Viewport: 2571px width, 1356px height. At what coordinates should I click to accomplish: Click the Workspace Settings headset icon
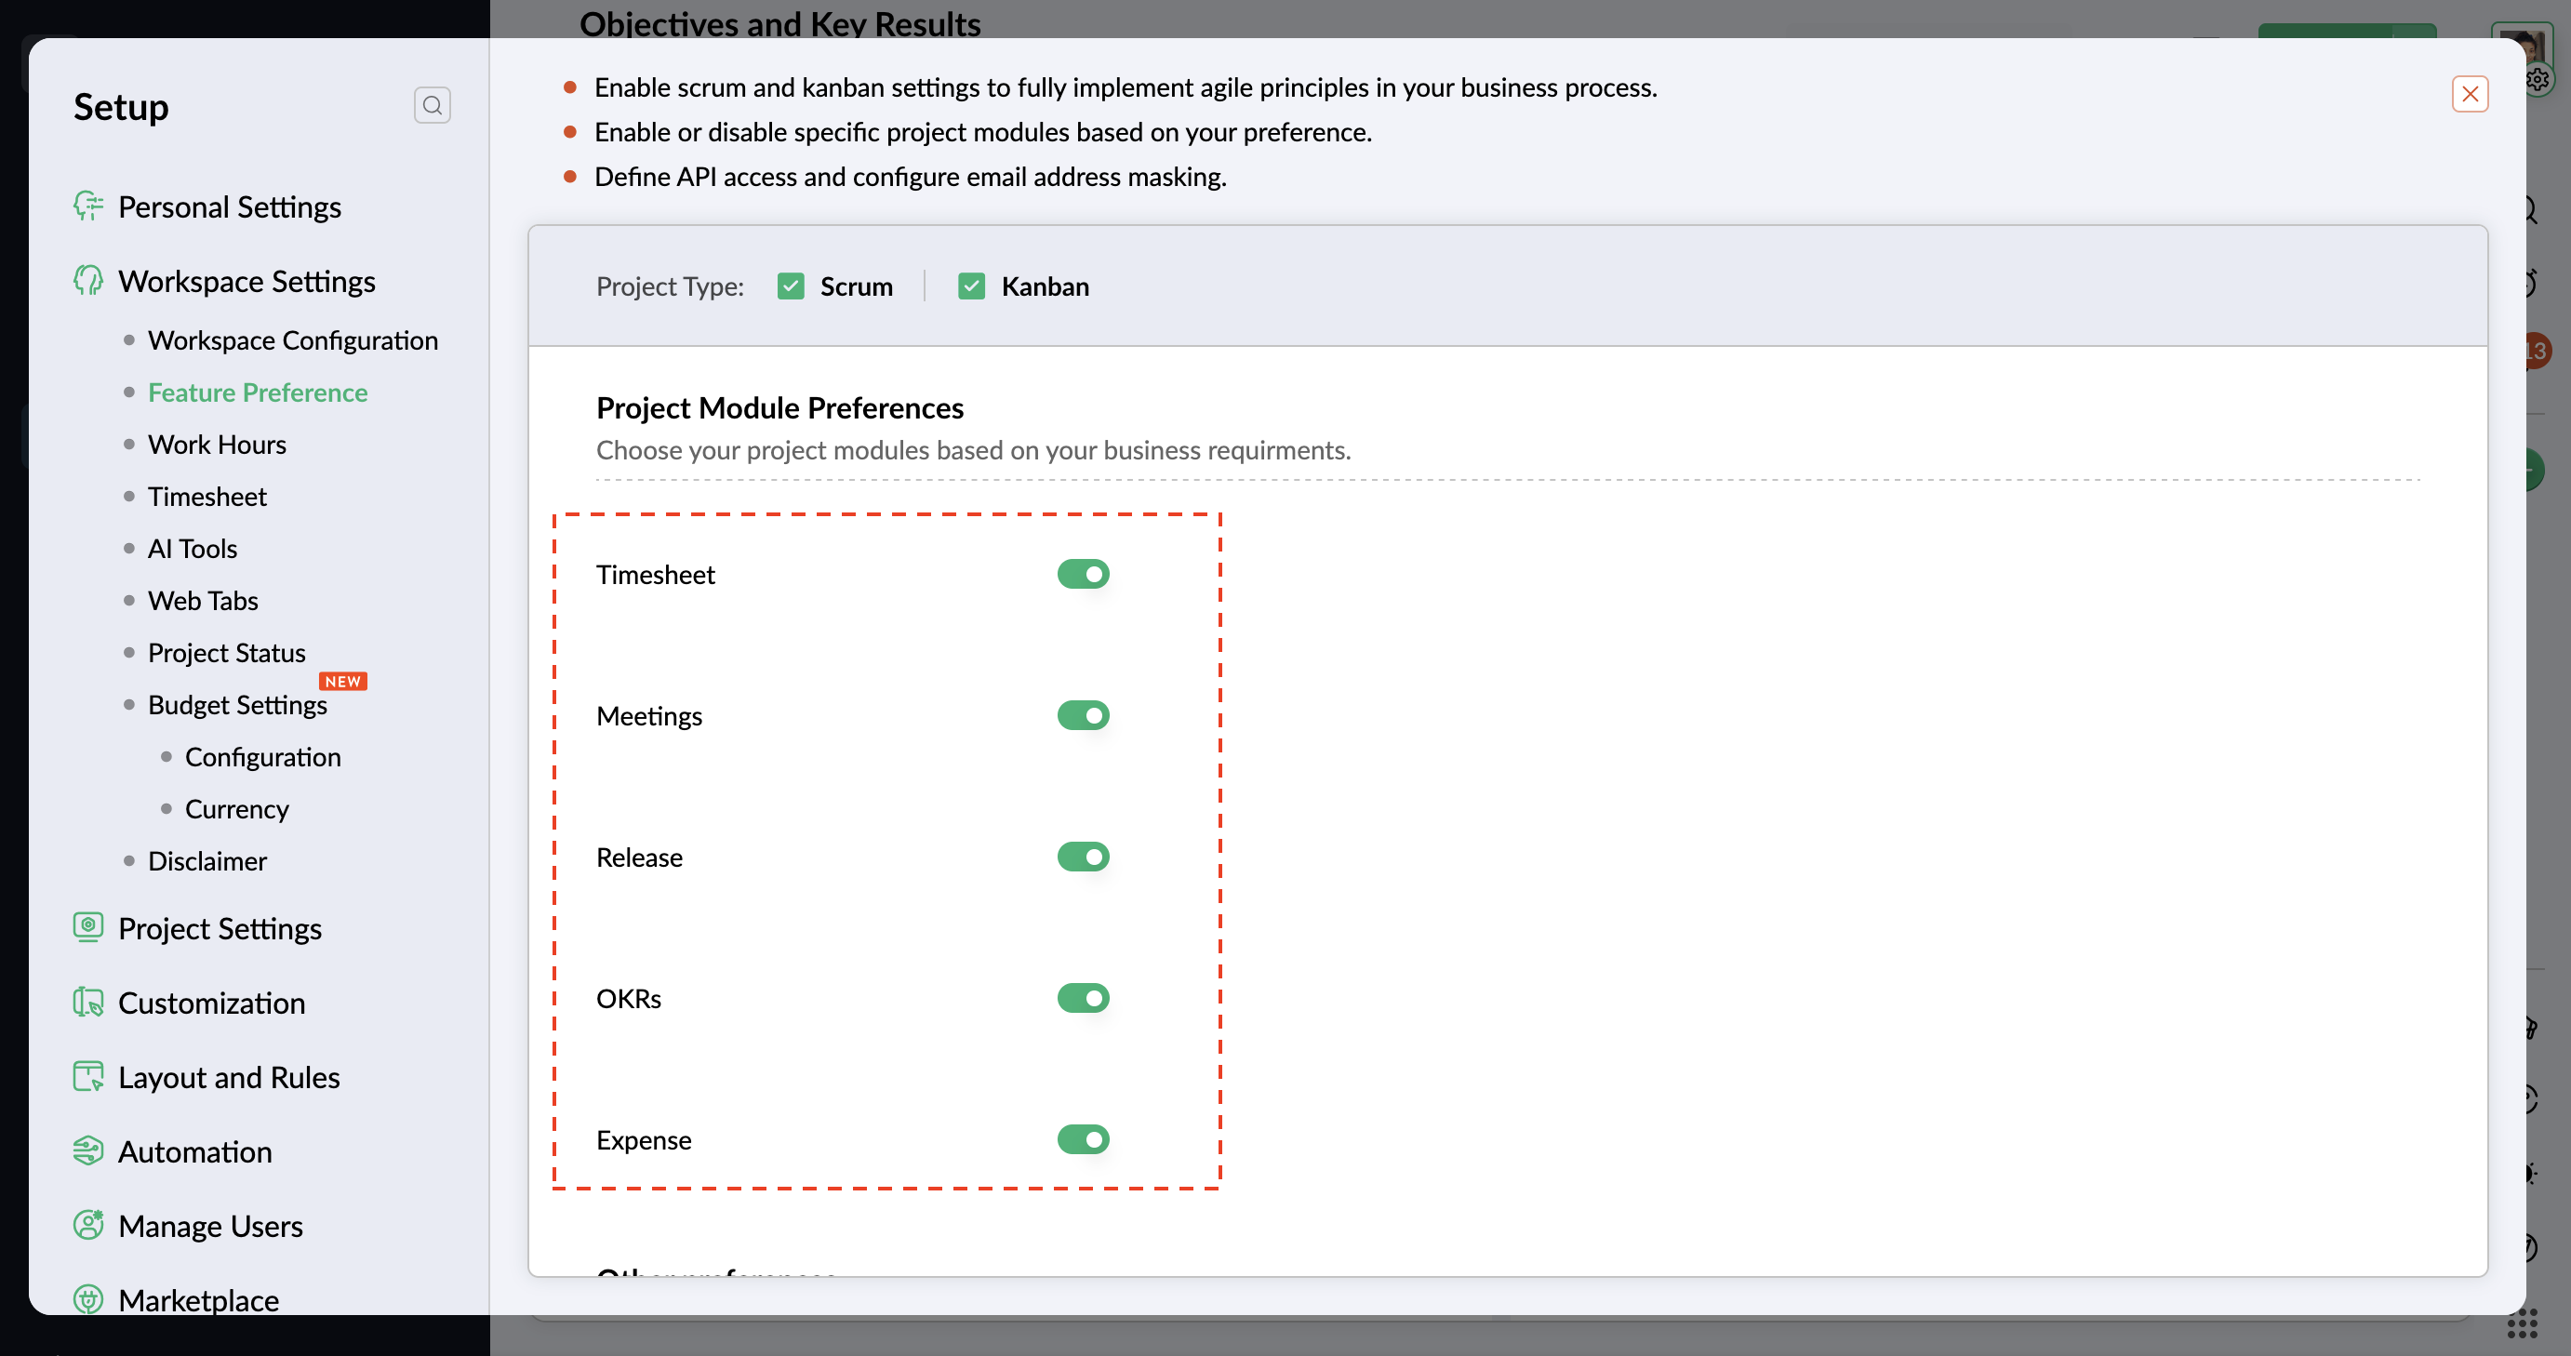click(87, 282)
